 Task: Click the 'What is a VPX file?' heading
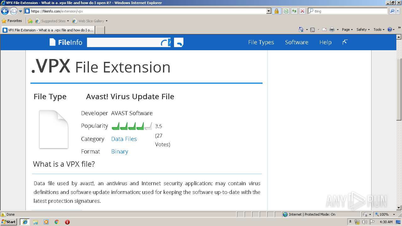[64, 164]
